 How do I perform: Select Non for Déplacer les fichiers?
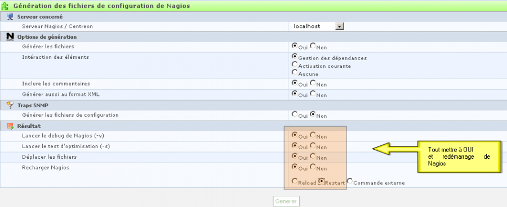[312, 156]
